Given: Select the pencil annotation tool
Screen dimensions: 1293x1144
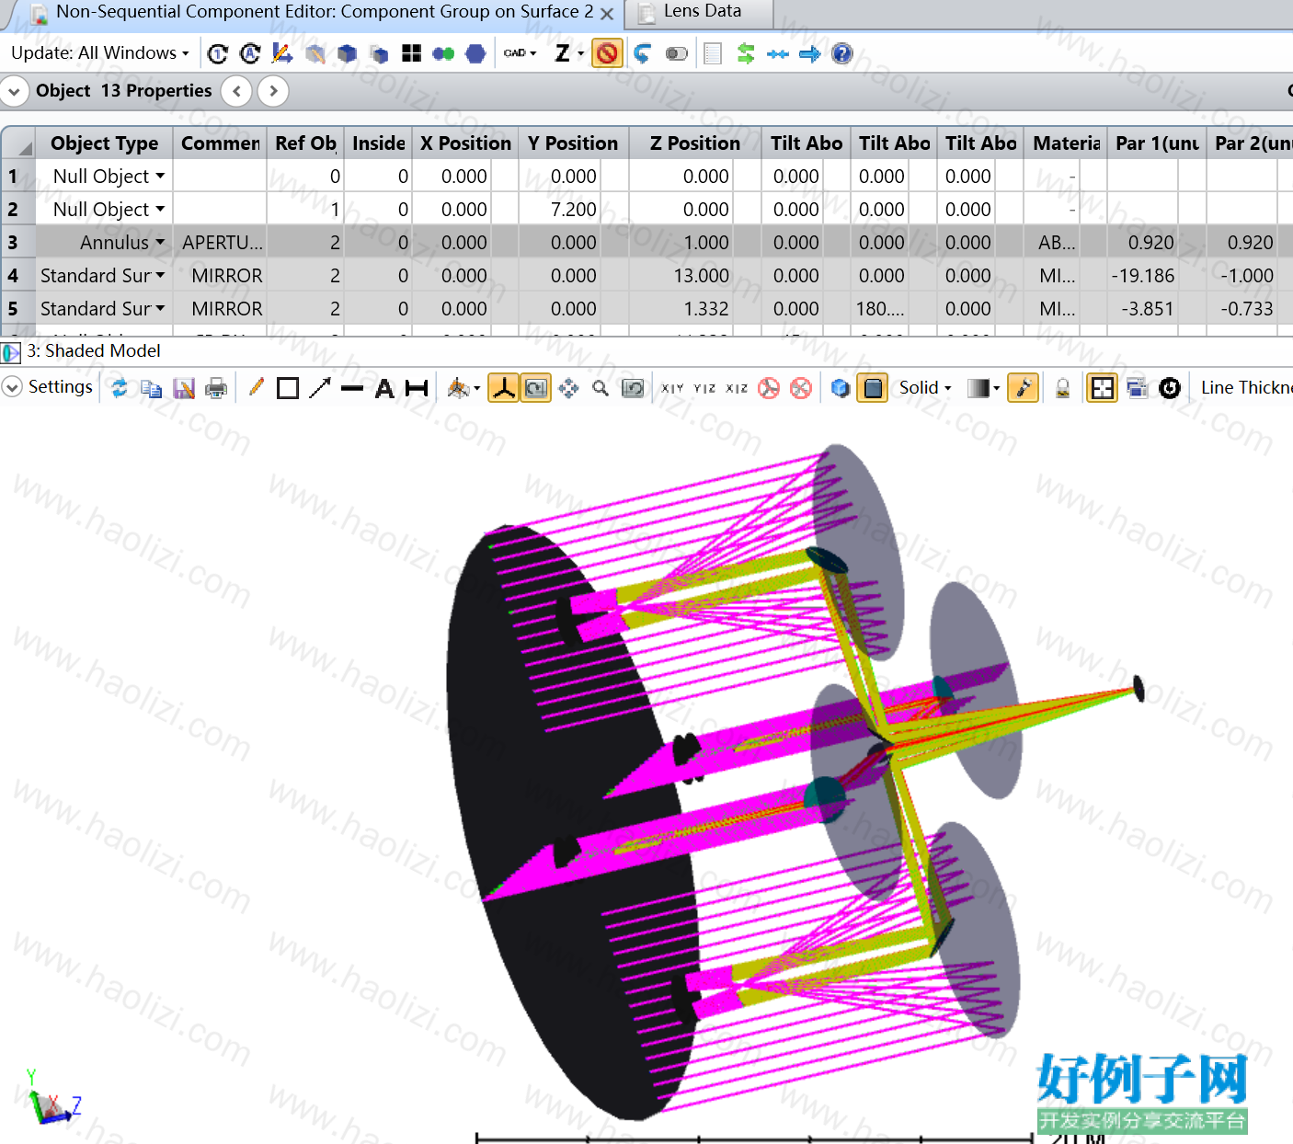Looking at the screenshot, I should coord(257,387).
